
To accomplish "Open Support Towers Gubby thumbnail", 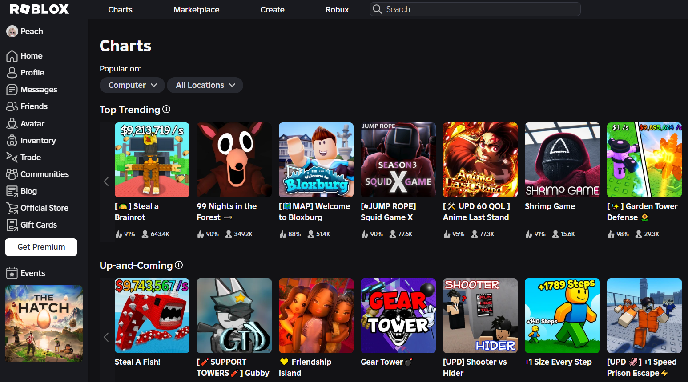I will click(234, 315).
